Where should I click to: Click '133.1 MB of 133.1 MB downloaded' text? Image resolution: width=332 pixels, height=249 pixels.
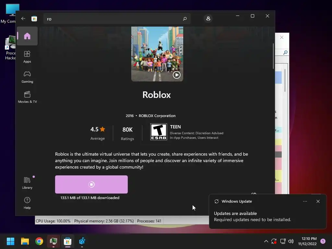pyautogui.click(x=90, y=198)
